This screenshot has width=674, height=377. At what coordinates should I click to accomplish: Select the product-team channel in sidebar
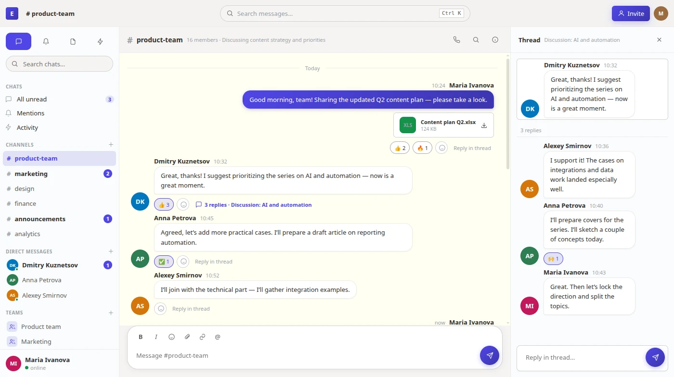click(x=59, y=158)
